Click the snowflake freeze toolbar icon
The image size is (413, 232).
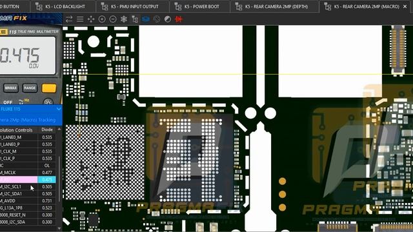(x=124, y=19)
